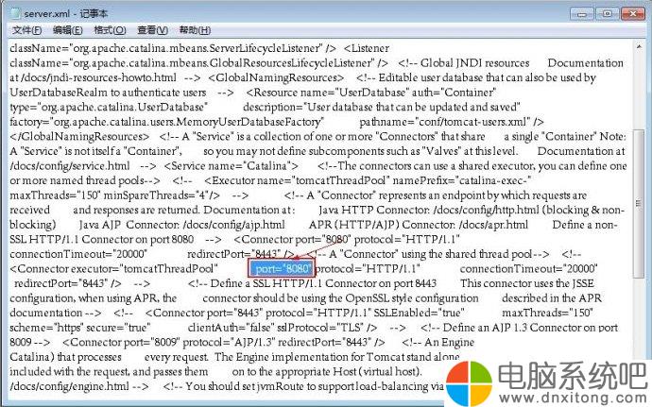The width and height of the screenshot is (652, 407).
Task: Click the text 'Service name="Catalina"'
Action: pyautogui.click(x=231, y=166)
